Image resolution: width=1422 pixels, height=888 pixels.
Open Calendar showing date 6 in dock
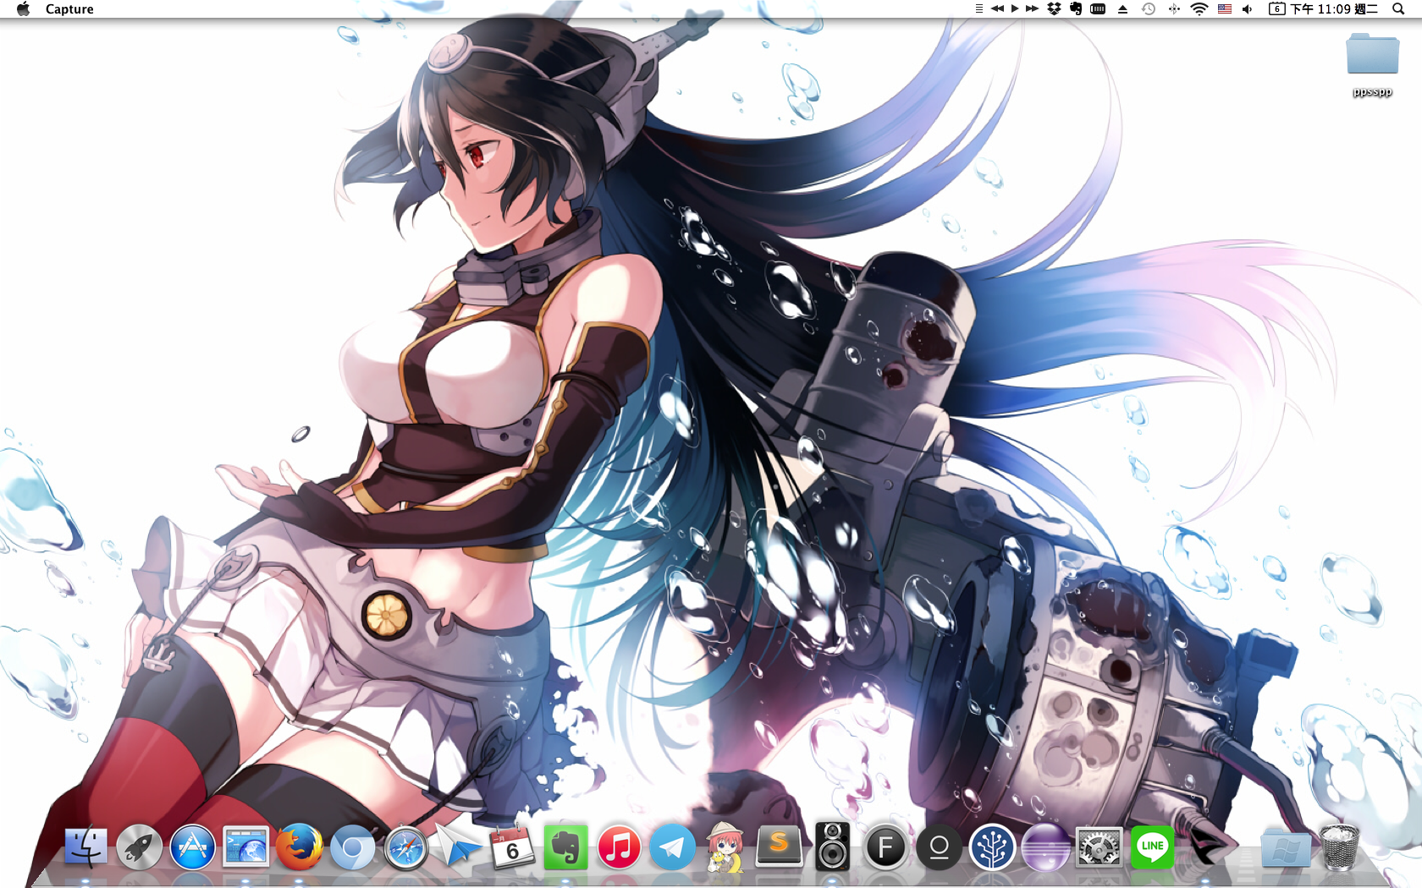click(512, 847)
